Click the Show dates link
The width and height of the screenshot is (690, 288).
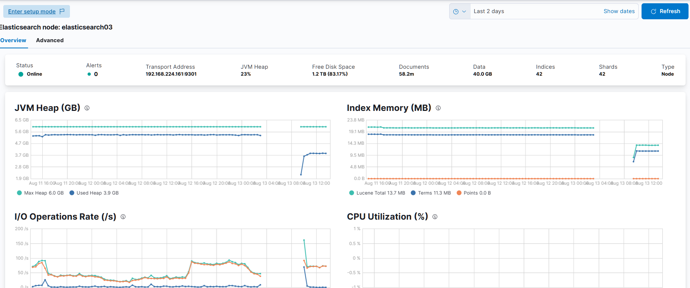[619, 11]
